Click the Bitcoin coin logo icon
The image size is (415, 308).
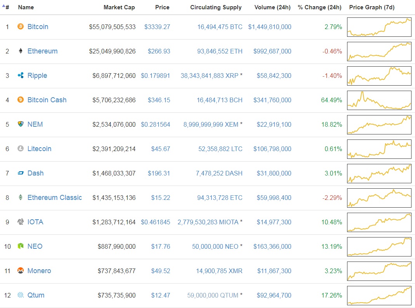click(x=20, y=26)
